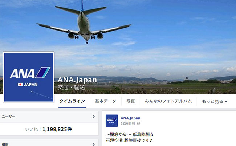Click the post text 石垣空港 離陸直後です

pyautogui.click(x=129, y=141)
